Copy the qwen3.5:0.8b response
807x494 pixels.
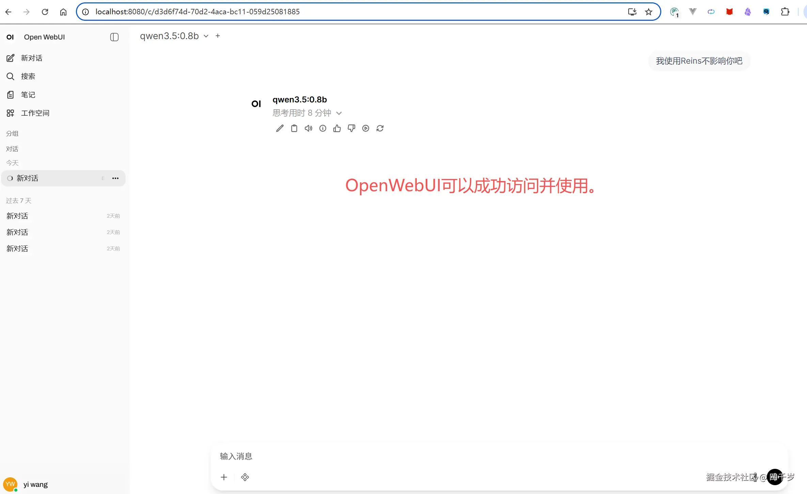coord(294,128)
